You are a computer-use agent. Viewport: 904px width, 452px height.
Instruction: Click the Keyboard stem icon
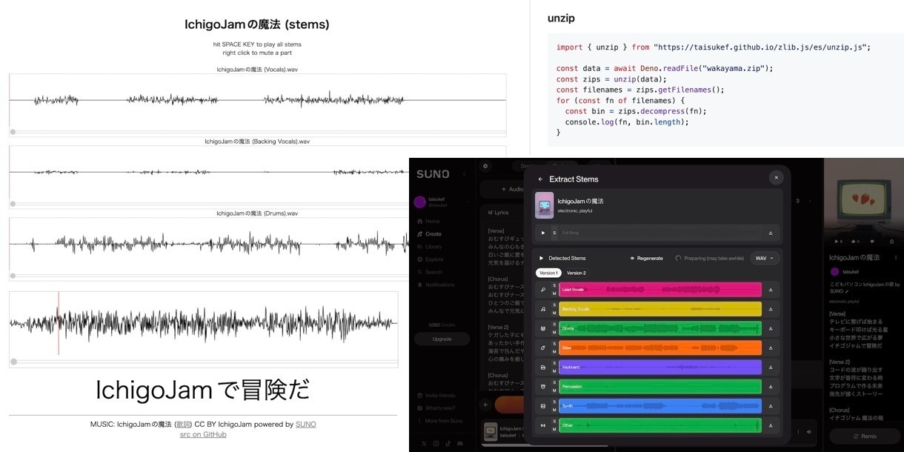[544, 367]
